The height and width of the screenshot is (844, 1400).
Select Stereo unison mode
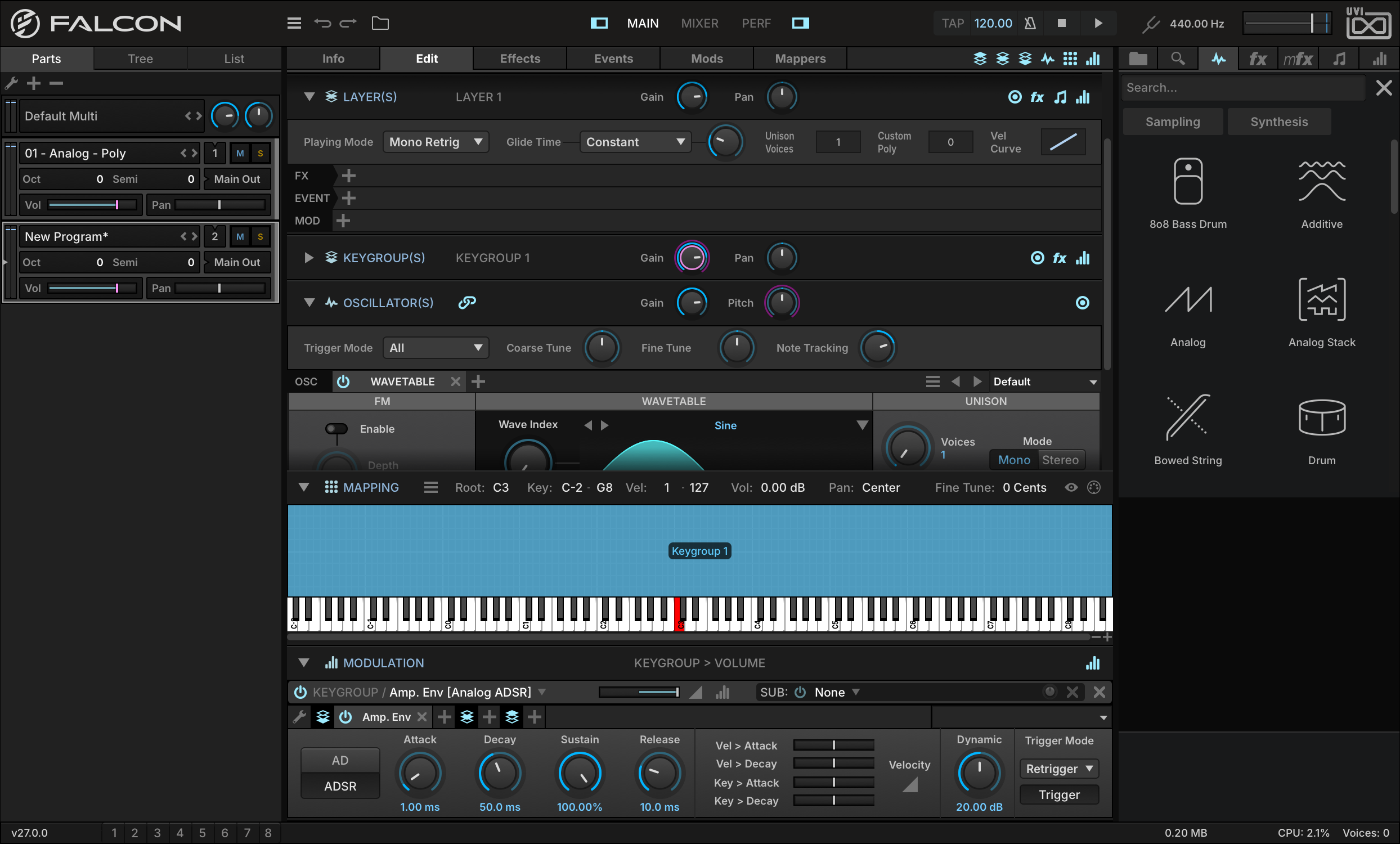point(1060,460)
